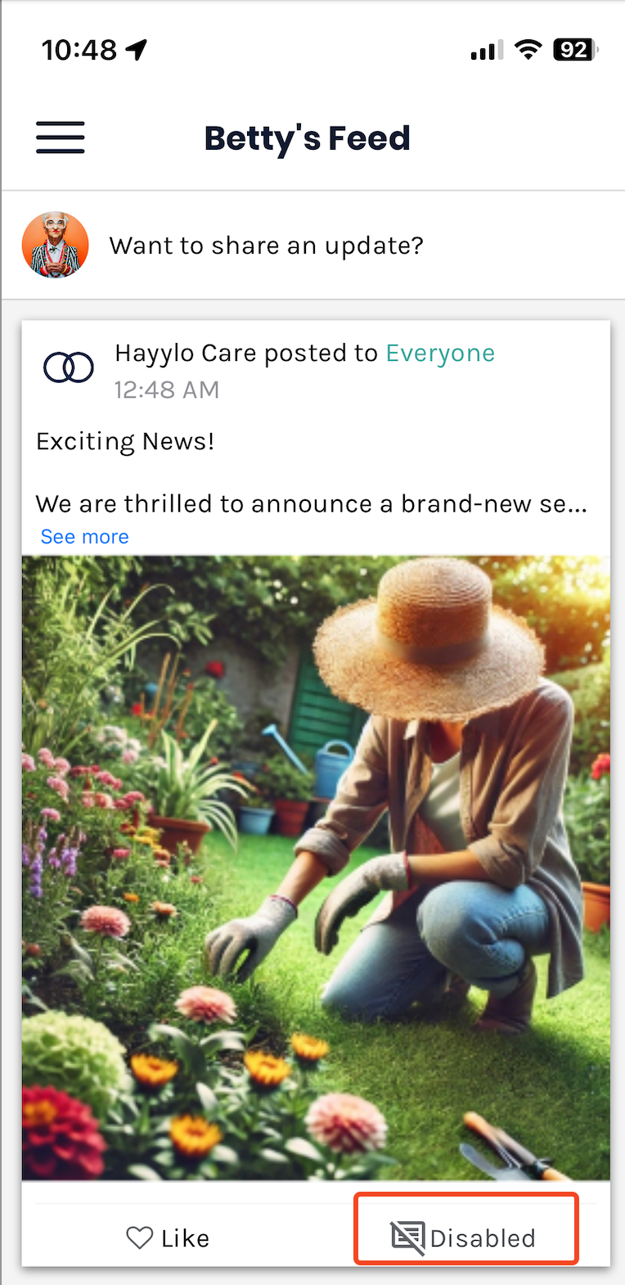Tap the cellular signal bars icon
625x1285 pixels.
click(x=486, y=51)
